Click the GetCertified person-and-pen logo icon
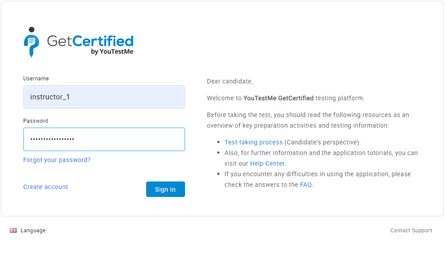This screenshot has height=257, width=446. point(31,42)
